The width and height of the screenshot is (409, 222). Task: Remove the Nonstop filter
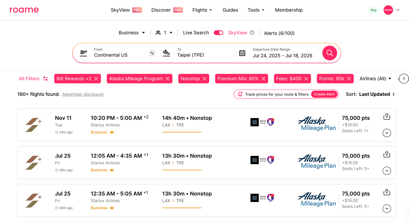[204, 79]
